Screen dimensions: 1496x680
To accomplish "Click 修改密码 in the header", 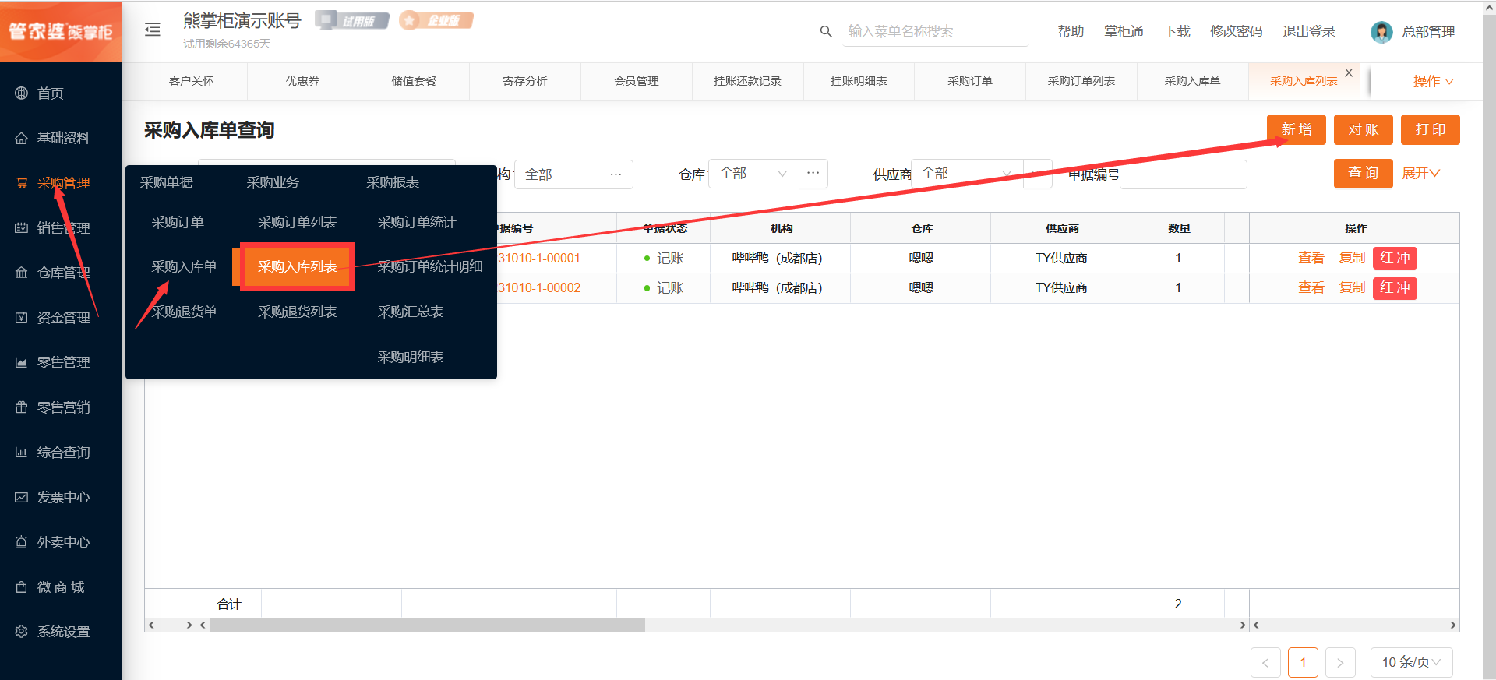I will click(1236, 31).
